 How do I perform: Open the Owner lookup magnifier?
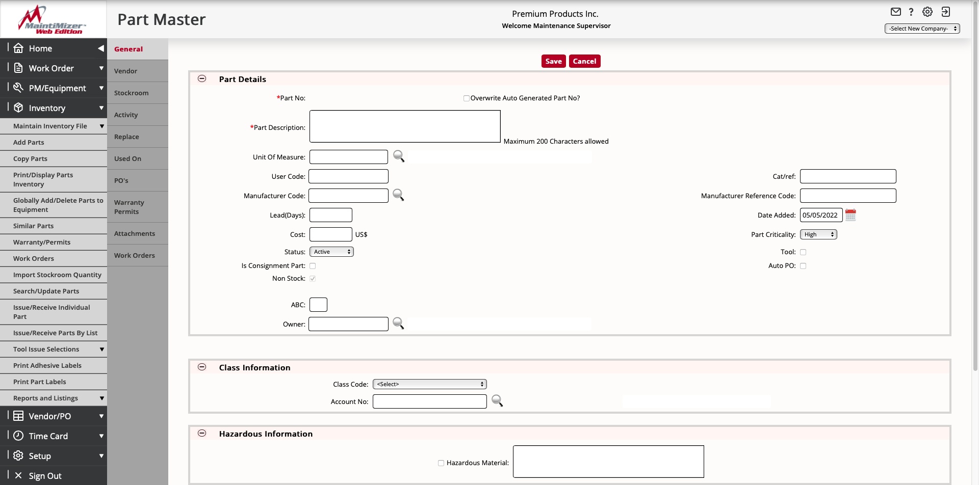[399, 324]
